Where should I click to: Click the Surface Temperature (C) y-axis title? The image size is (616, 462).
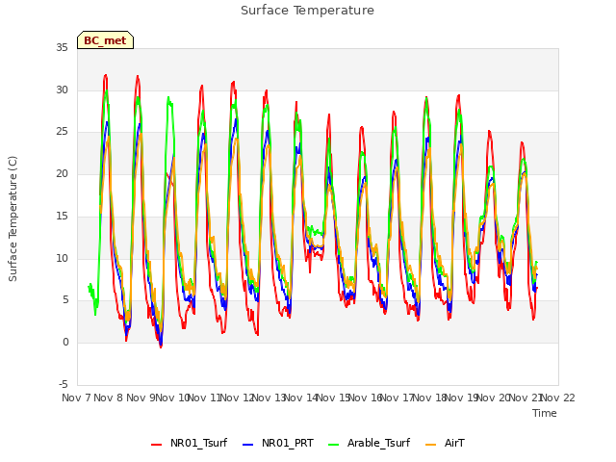(13, 218)
